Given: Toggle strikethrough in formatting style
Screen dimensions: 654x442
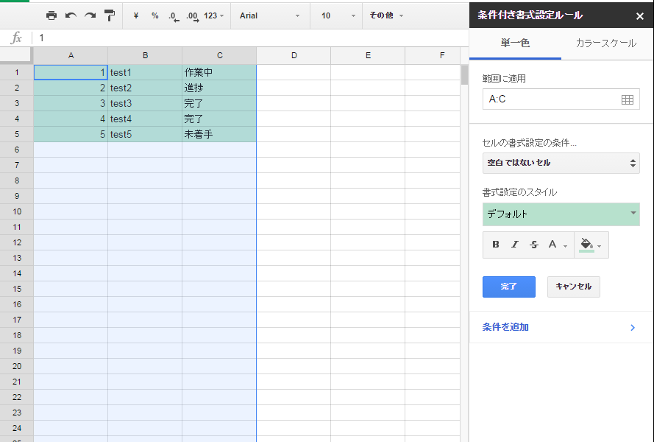Looking at the screenshot, I should coord(534,245).
